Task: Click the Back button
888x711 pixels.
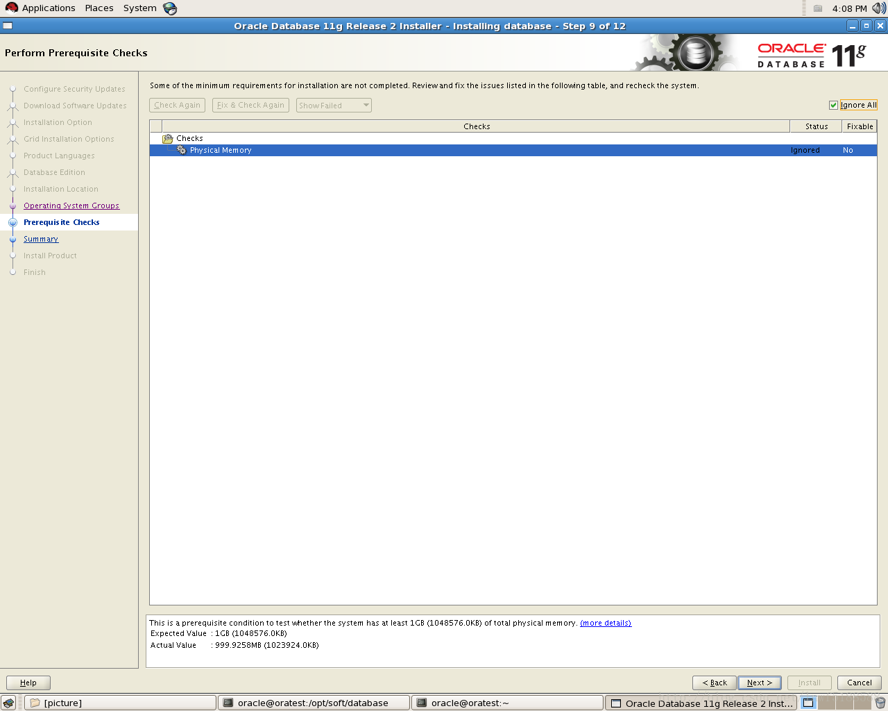Action: pos(715,683)
